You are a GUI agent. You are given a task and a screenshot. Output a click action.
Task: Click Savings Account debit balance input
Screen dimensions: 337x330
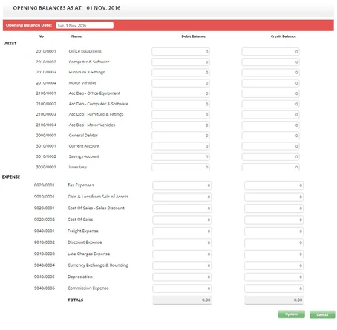point(180,156)
